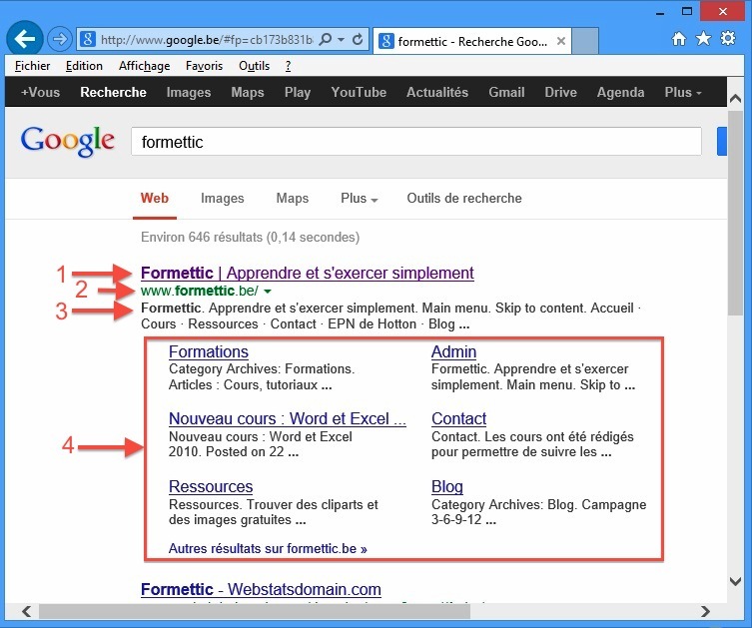Image resolution: width=752 pixels, height=628 pixels.
Task: Select the formettic - Recherche Google tab
Action: coord(472,41)
